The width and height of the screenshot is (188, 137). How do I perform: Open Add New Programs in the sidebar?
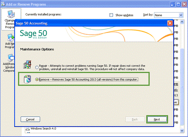[9, 41]
